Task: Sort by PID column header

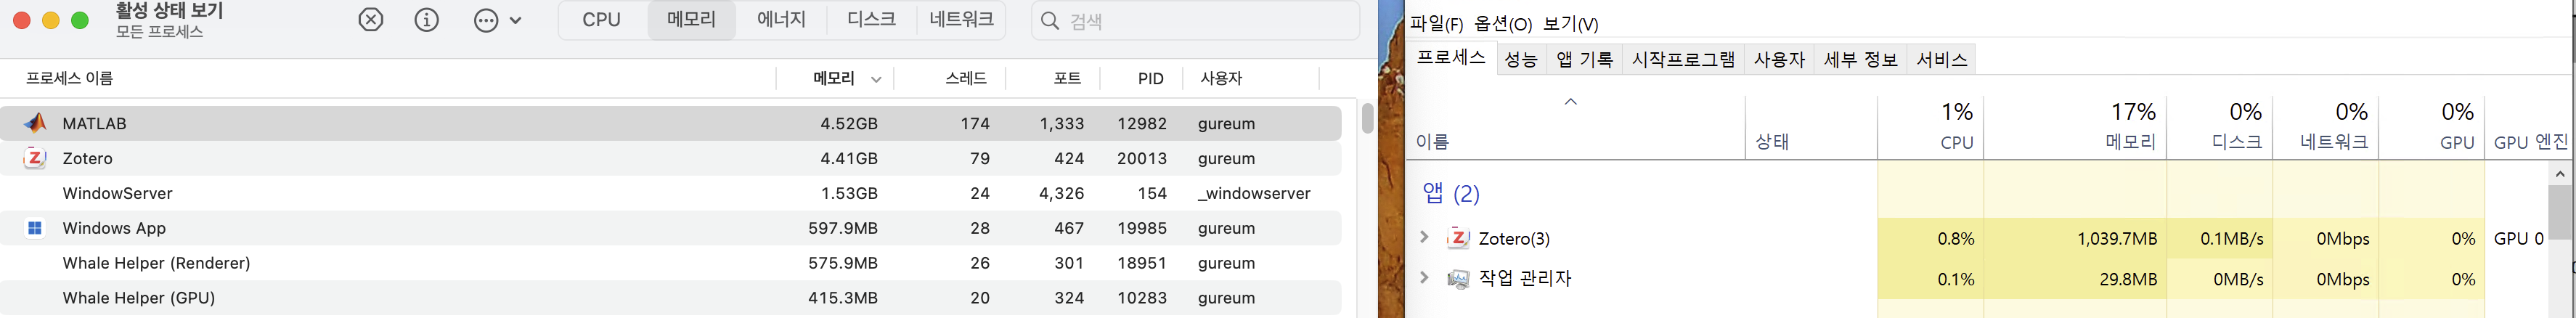Action: click(1150, 78)
